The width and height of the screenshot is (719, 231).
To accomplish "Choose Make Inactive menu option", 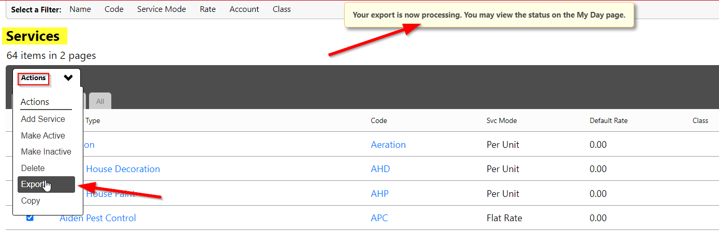I will tap(46, 151).
